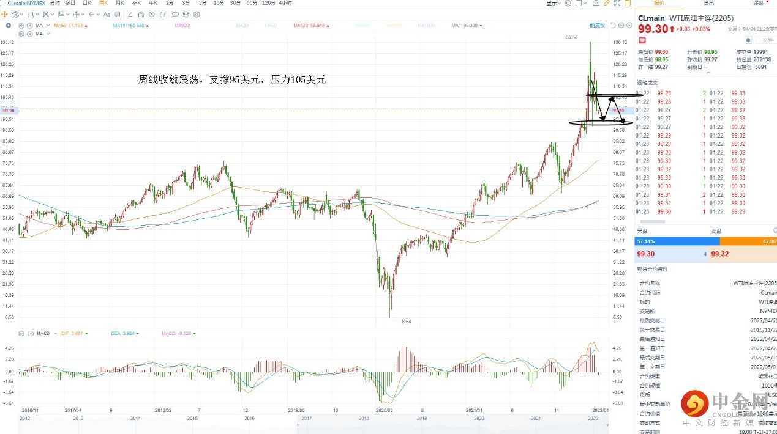Viewport: 777px width, 434px height.
Task: Expand the rectangle tool dropdown arrow
Action: click(x=37, y=14)
